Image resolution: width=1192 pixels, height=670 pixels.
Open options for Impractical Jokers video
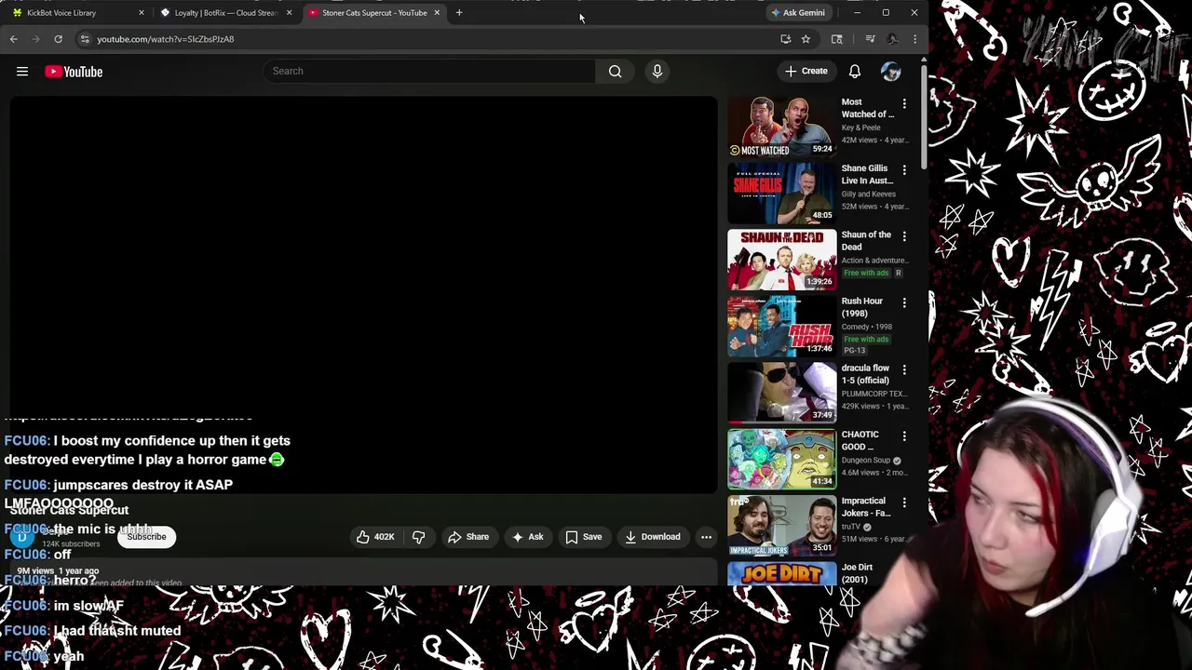(904, 502)
